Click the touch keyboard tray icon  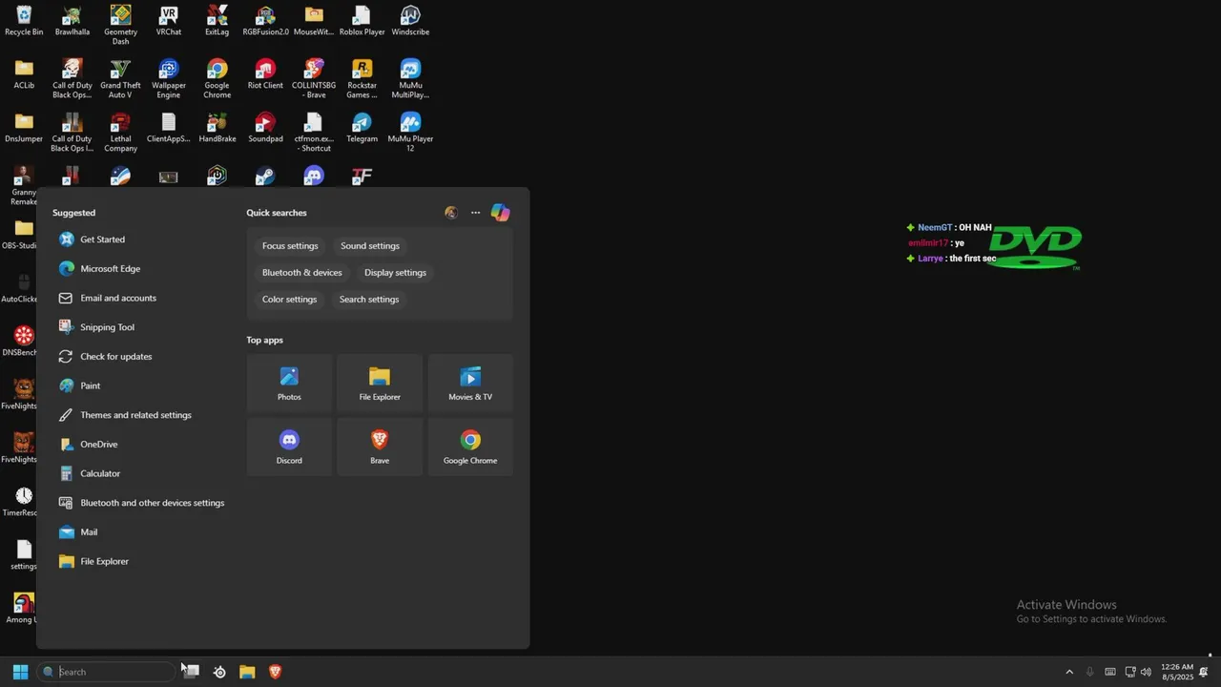1110,672
